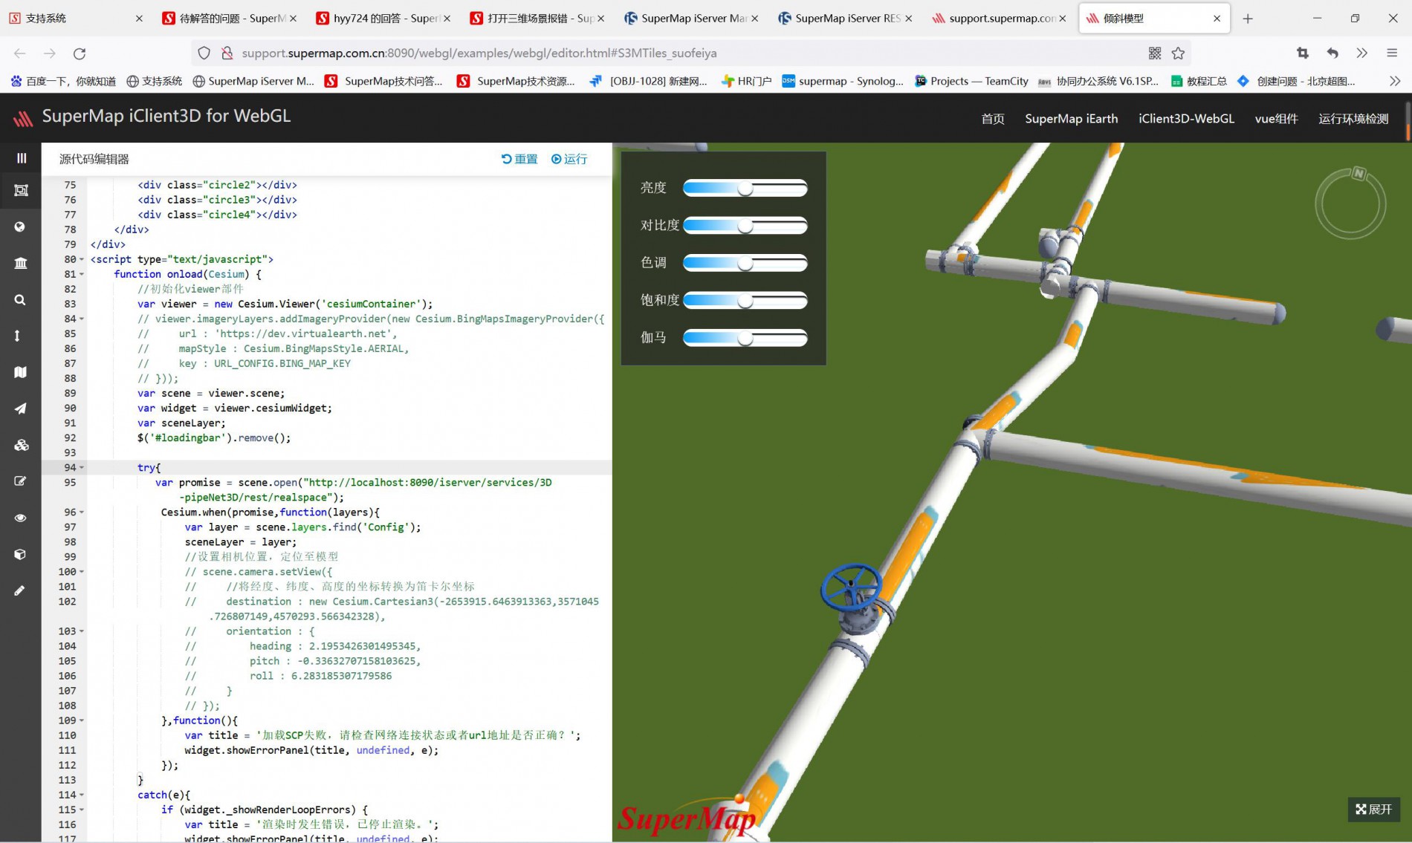Toggle the sidebar collapse bars icon

(21, 158)
